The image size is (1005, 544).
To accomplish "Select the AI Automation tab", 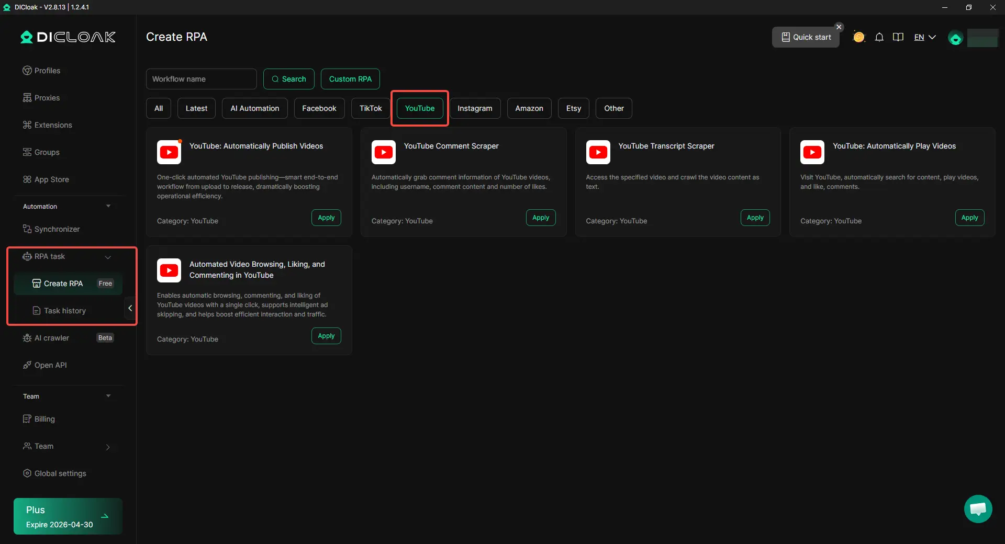I will click(254, 108).
